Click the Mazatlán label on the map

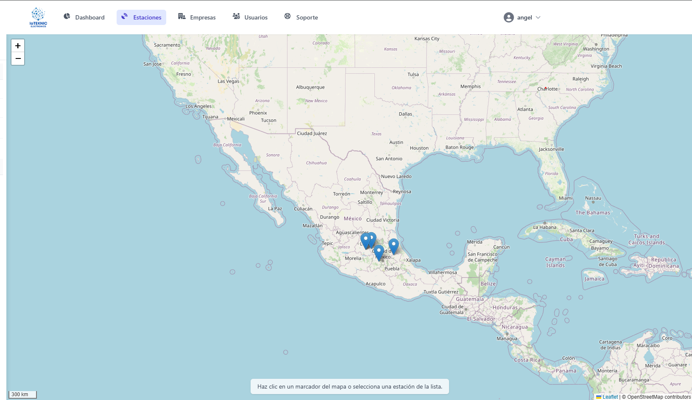(313, 226)
